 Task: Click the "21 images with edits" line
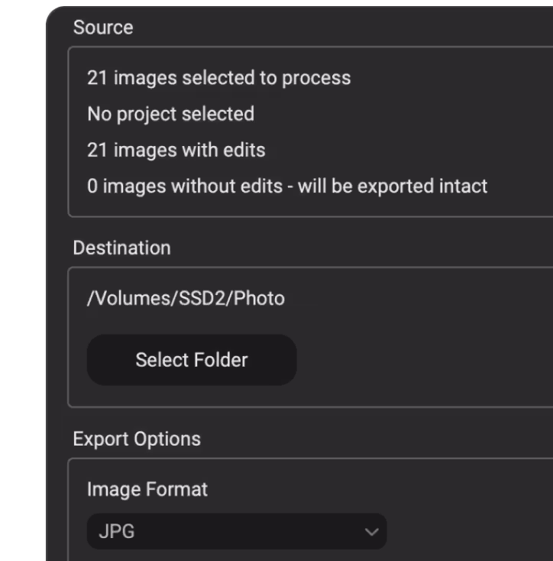pos(176,150)
